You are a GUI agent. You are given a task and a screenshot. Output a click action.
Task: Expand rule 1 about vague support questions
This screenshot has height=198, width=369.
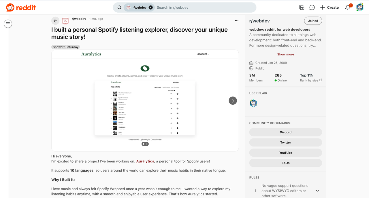point(317,191)
